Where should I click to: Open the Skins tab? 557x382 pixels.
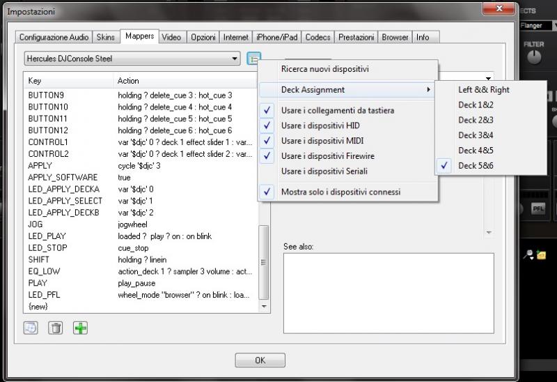coord(106,38)
